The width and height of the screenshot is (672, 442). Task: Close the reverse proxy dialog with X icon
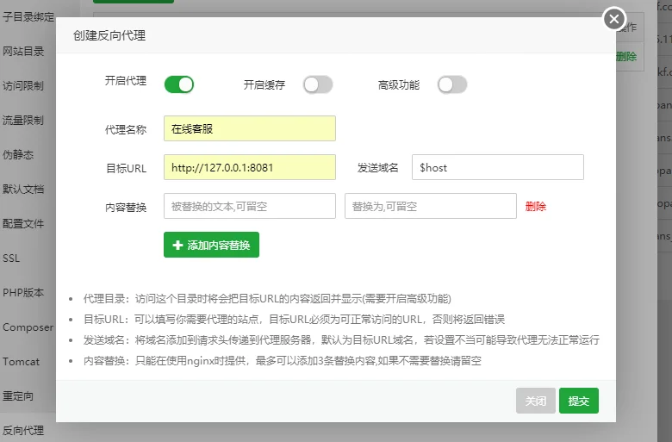(614, 19)
